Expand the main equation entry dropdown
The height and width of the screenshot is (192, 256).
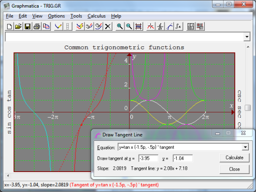click(x=247, y=37)
